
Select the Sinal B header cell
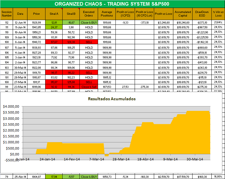[71, 14]
